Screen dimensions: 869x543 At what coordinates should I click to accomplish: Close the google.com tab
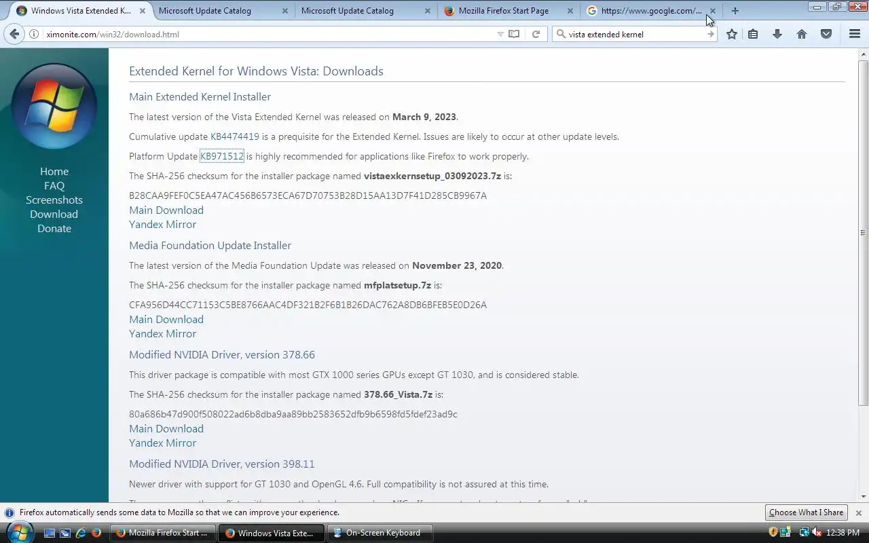[712, 10]
